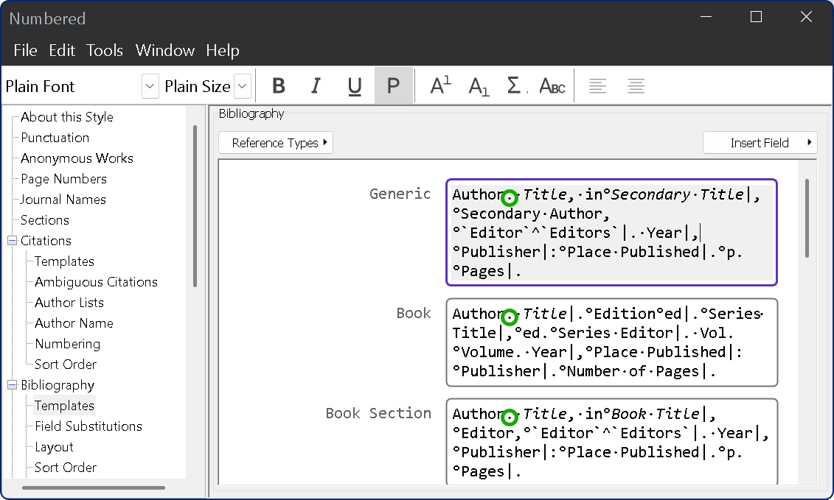834x500 pixels.
Task: Open the Edit menu
Action: pyautogui.click(x=62, y=50)
